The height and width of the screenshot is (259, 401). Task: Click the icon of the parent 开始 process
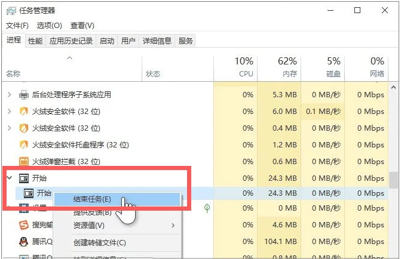click(x=24, y=178)
